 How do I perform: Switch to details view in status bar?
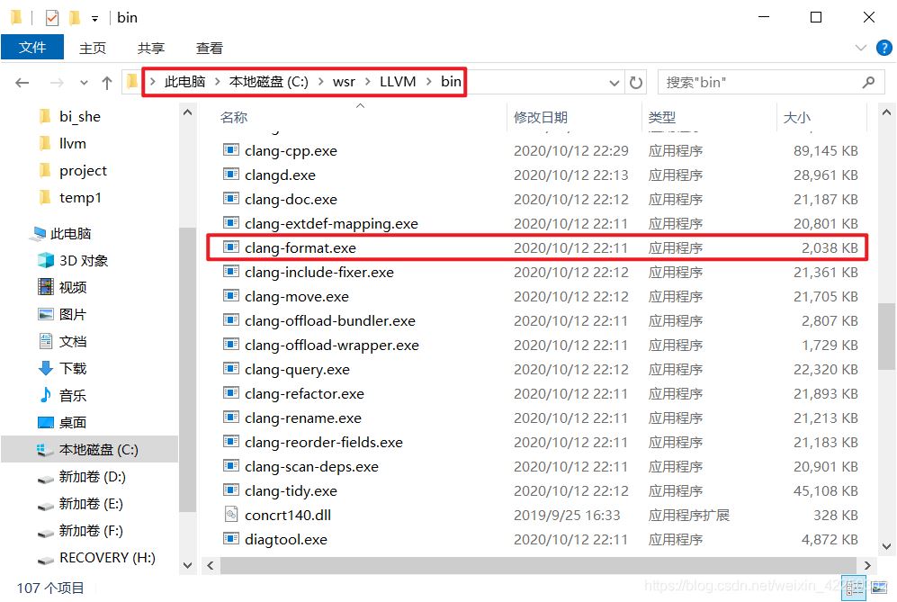click(853, 588)
